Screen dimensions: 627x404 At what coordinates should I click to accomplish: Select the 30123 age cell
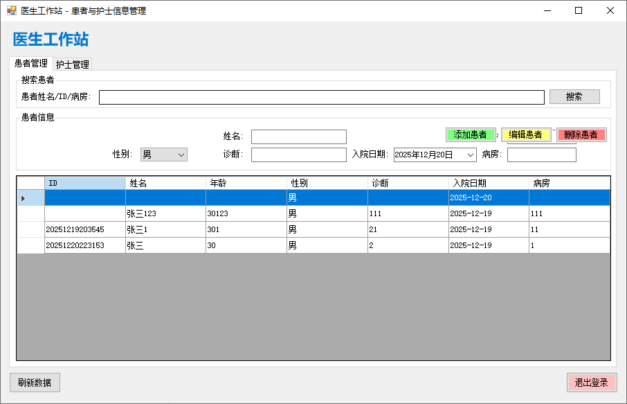pyautogui.click(x=246, y=214)
